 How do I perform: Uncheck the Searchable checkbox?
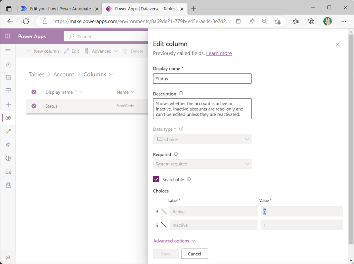(x=156, y=179)
